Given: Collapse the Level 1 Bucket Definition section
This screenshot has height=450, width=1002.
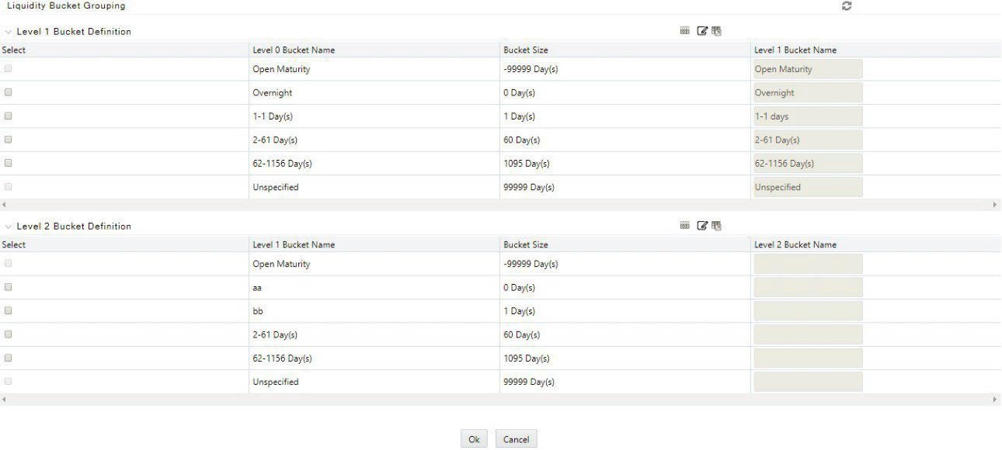Looking at the screenshot, I should point(9,32).
